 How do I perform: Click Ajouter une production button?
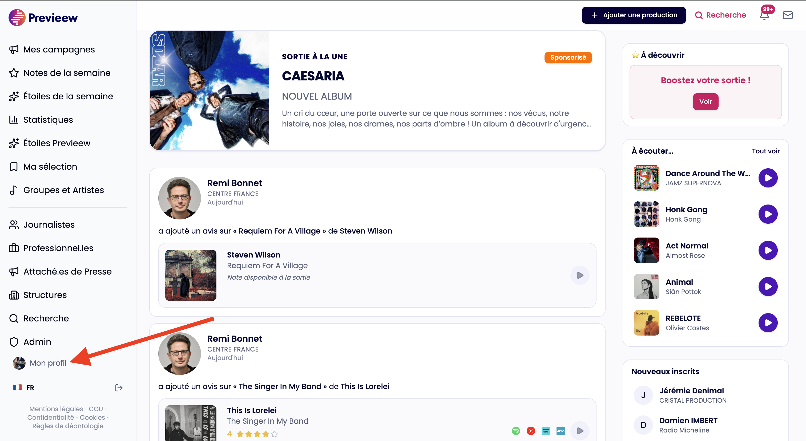(x=634, y=15)
